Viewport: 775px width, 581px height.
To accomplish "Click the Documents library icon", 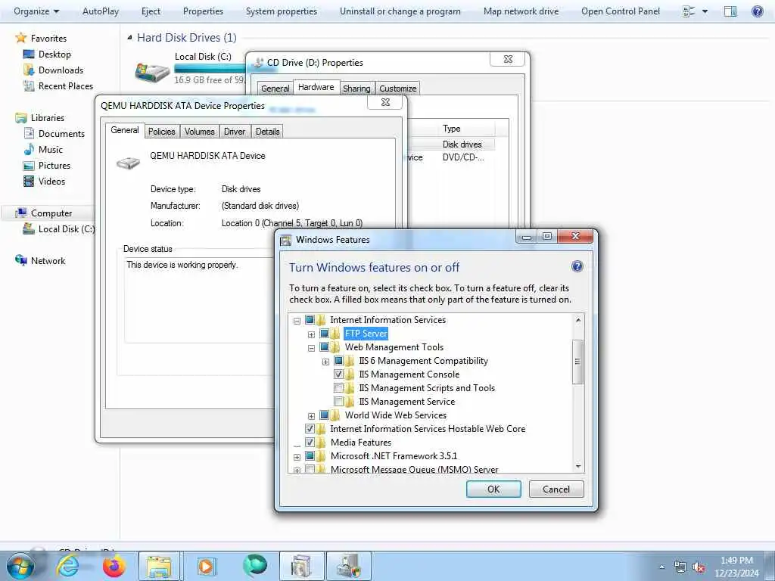I will coord(29,133).
